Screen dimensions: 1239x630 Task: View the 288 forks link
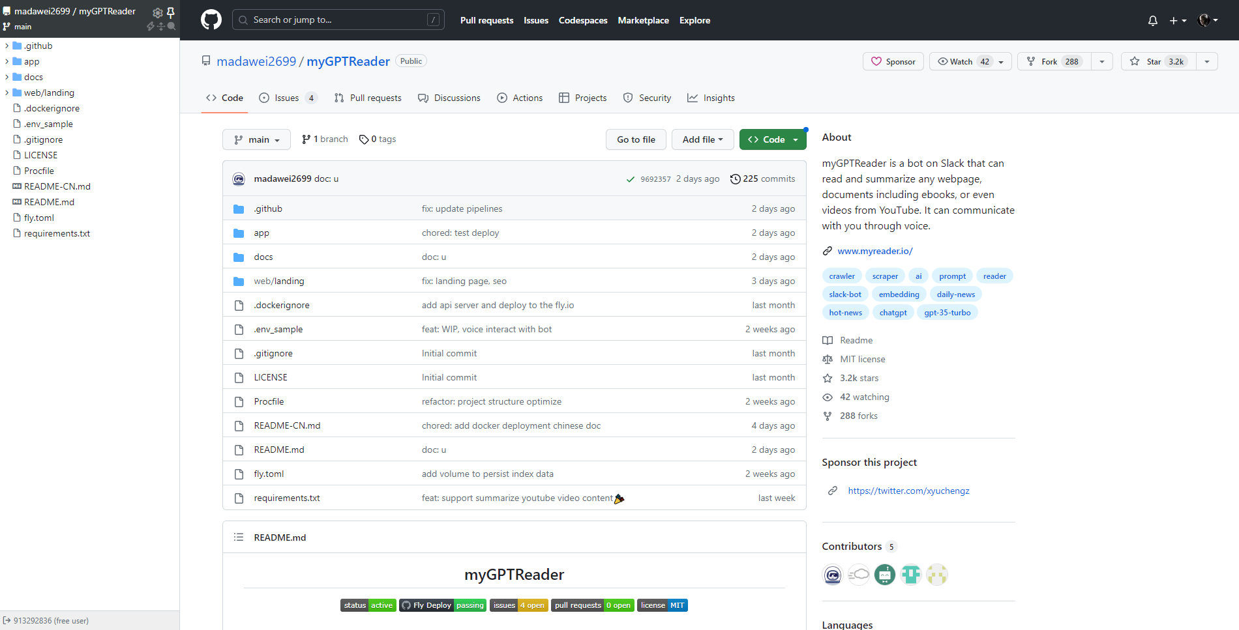[850, 416]
